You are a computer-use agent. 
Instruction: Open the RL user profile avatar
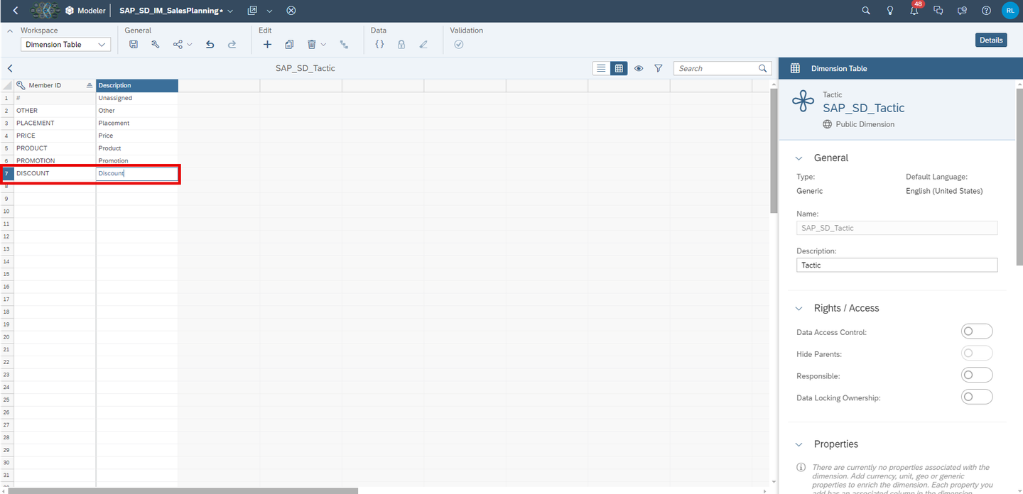pos(1010,11)
